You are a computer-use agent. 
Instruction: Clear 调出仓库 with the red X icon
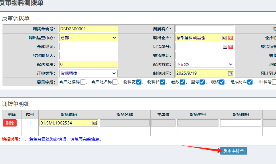point(230,38)
